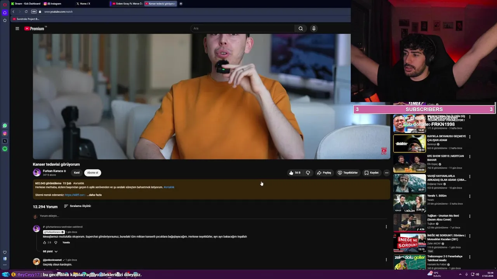Dislike the video with thumbs-down button
Screen dimensions: 497x279
pyautogui.click(x=308, y=173)
